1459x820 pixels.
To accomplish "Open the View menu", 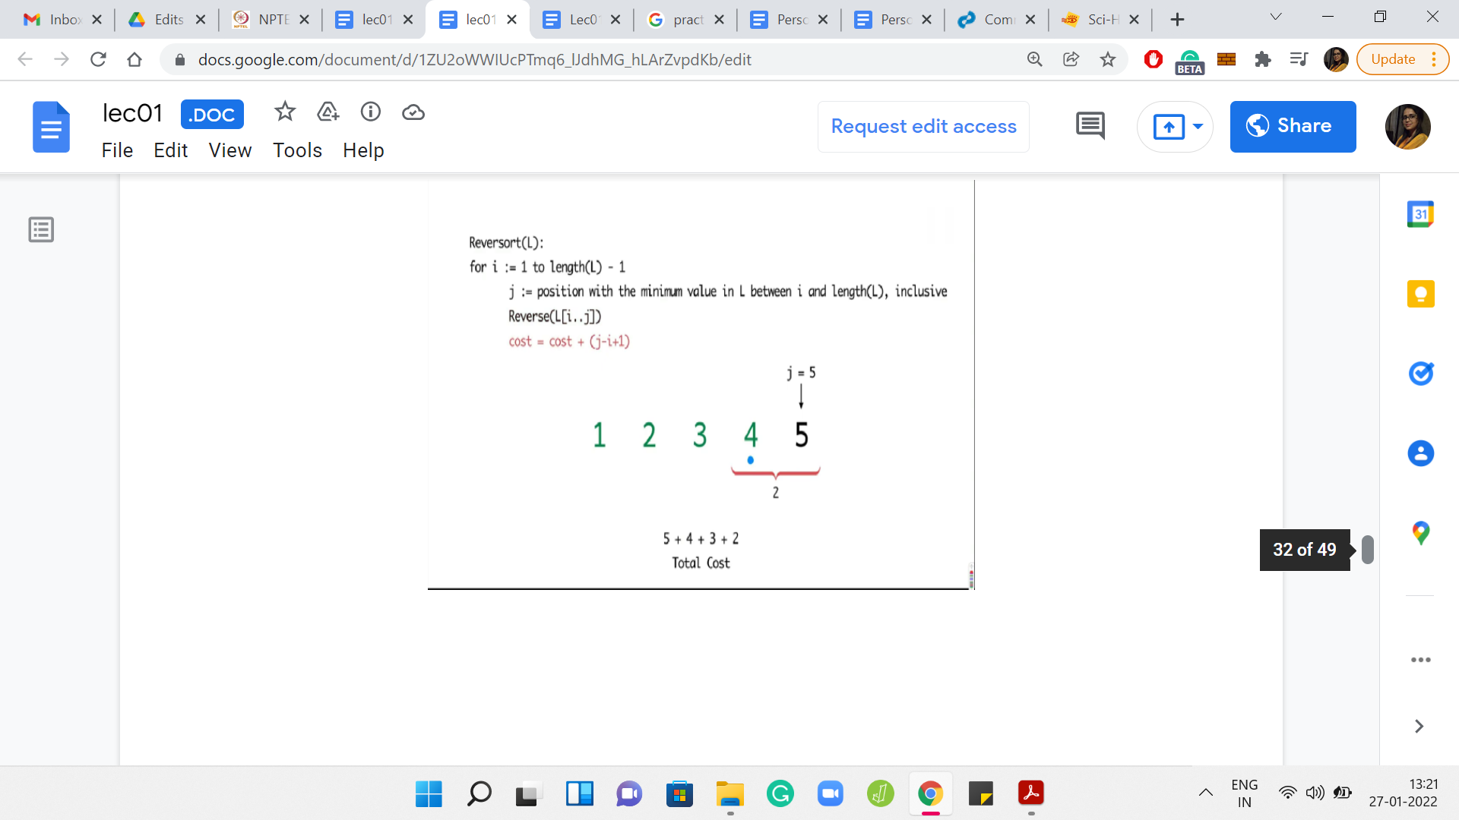I will coord(229,150).
